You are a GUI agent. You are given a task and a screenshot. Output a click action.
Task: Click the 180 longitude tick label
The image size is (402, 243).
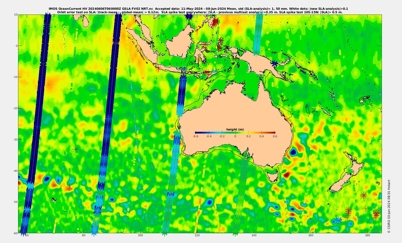[368, 235]
